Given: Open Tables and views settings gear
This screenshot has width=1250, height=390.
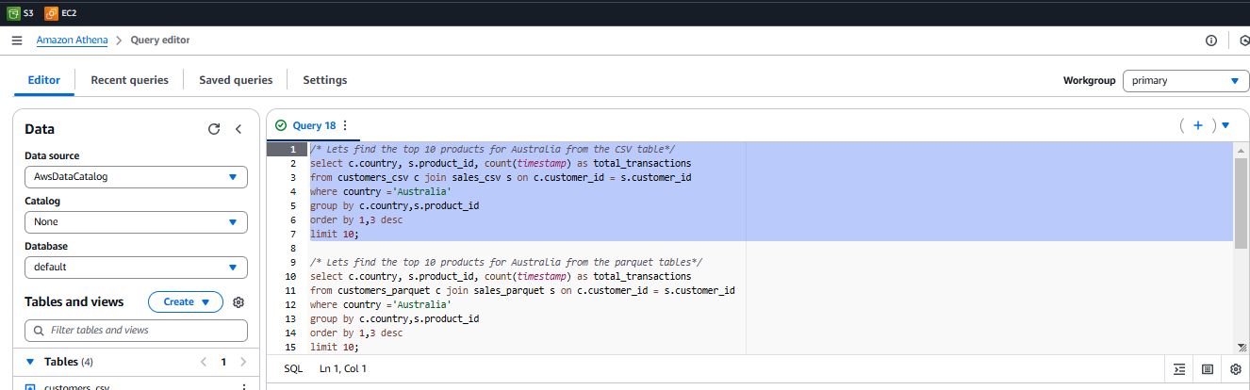Looking at the screenshot, I should pyautogui.click(x=238, y=302).
